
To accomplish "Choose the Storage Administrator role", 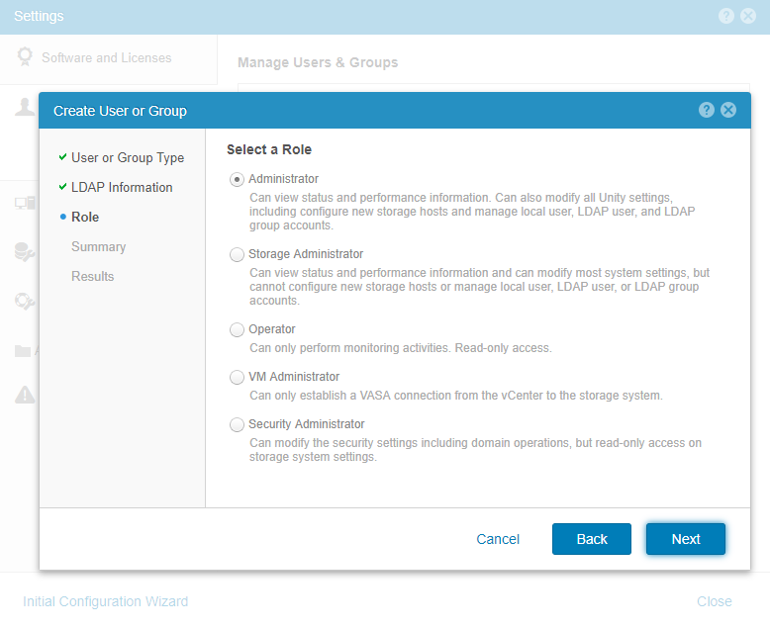I will (x=237, y=254).
